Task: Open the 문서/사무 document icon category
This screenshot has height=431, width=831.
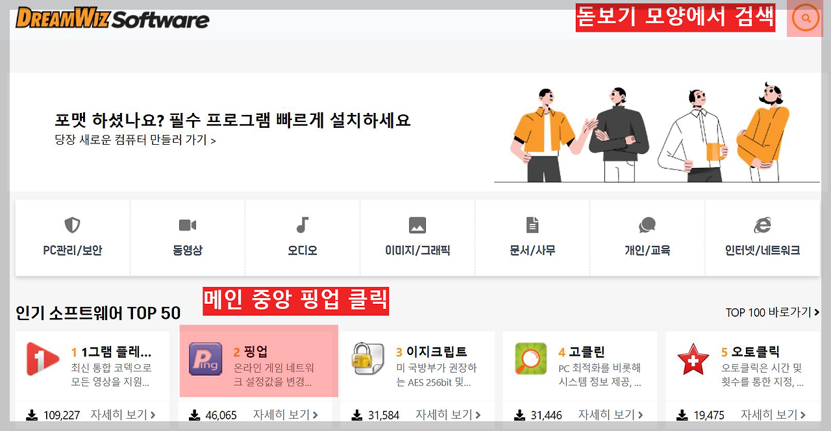Action: (x=532, y=225)
